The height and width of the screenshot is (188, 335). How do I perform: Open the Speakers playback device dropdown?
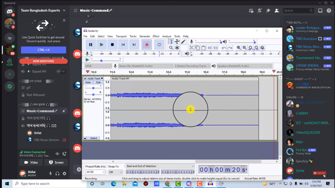pos(244,66)
